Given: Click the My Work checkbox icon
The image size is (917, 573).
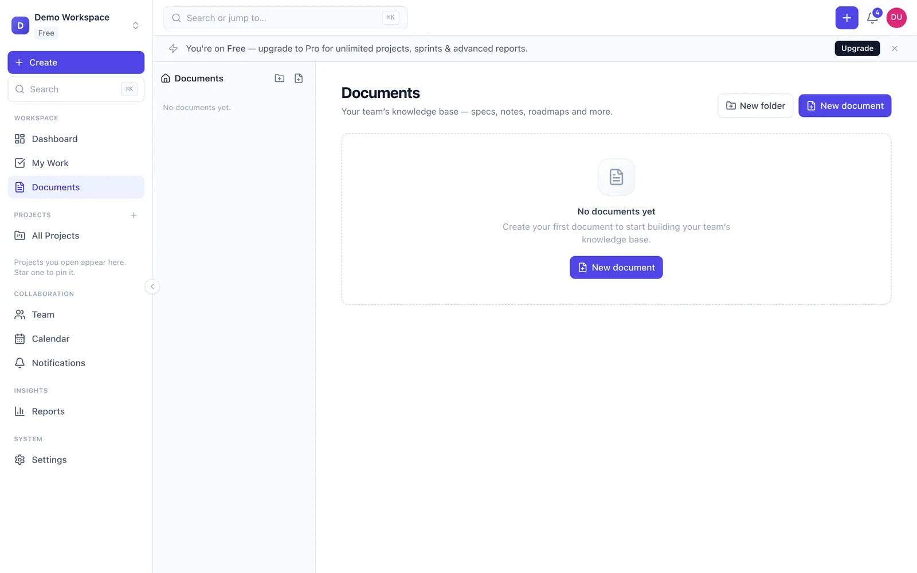Looking at the screenshot, I should tap(19, 163).
